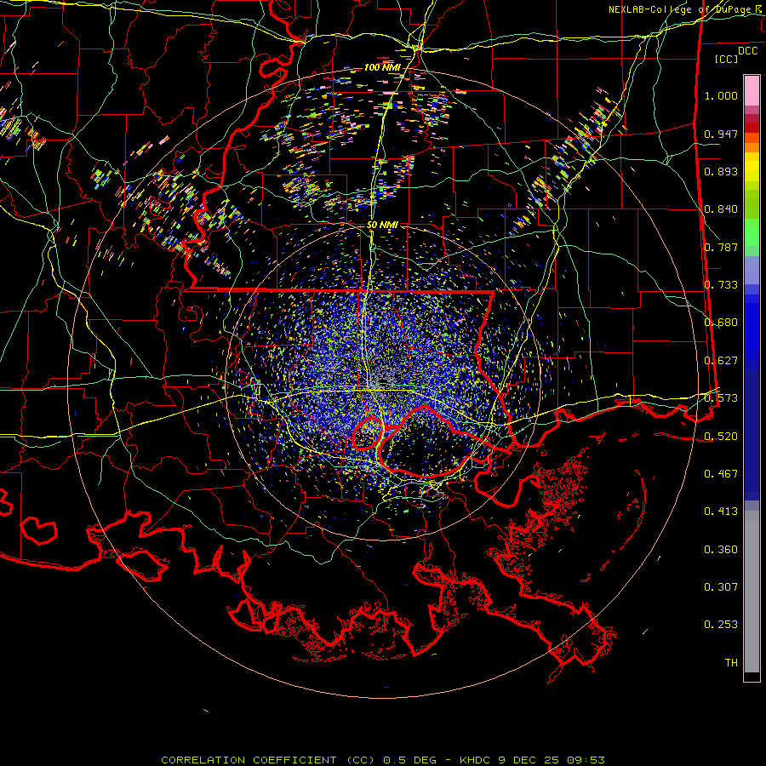The image size is (766, 766).
Task: Select the 0.893 legend value
Action: point(721,171)
